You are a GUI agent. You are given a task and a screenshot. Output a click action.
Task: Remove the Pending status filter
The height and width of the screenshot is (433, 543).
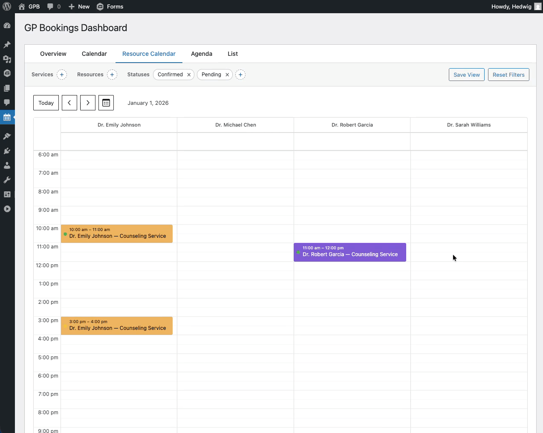[x=227, y=75]
